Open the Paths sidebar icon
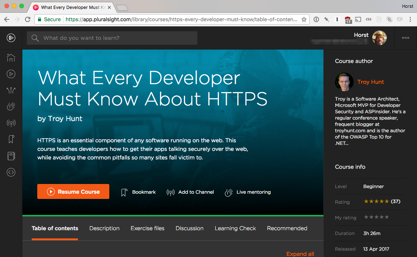This screenshot has height=257, width=417. [11, 91]
